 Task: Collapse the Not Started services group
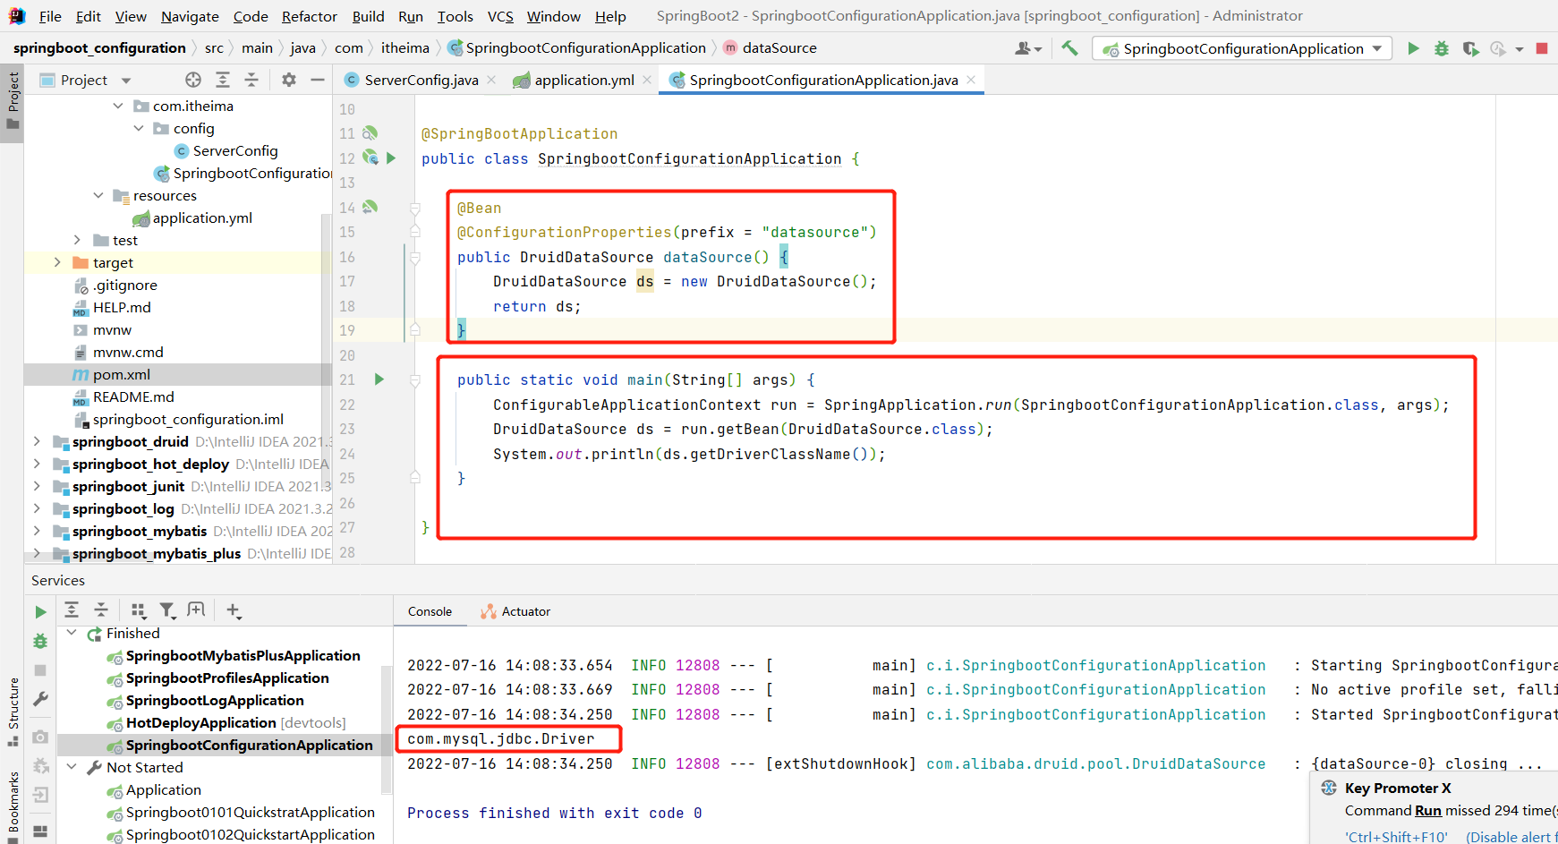(72, 767)
